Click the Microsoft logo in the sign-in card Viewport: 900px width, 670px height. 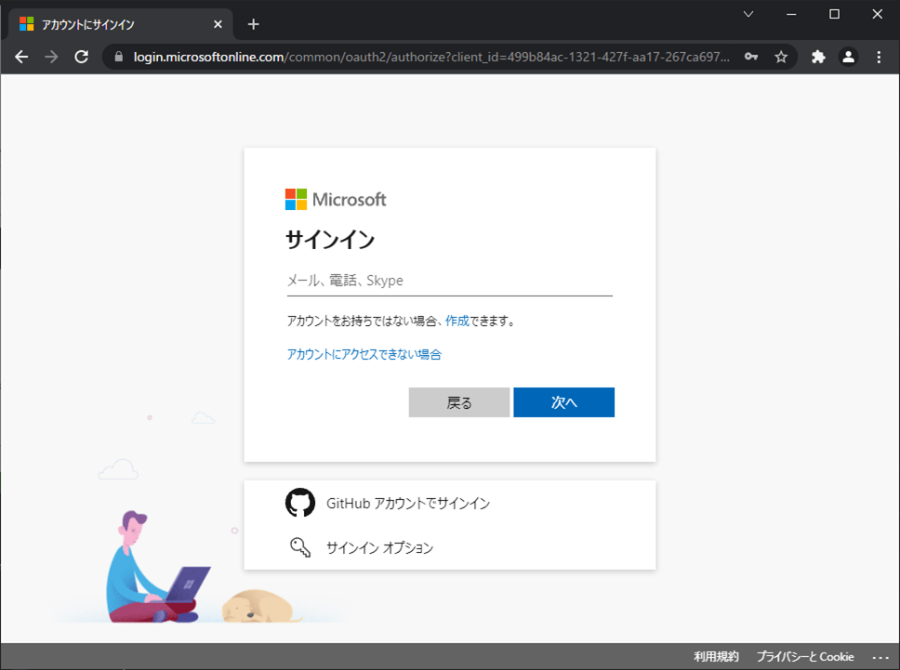[x=336, y=200]
